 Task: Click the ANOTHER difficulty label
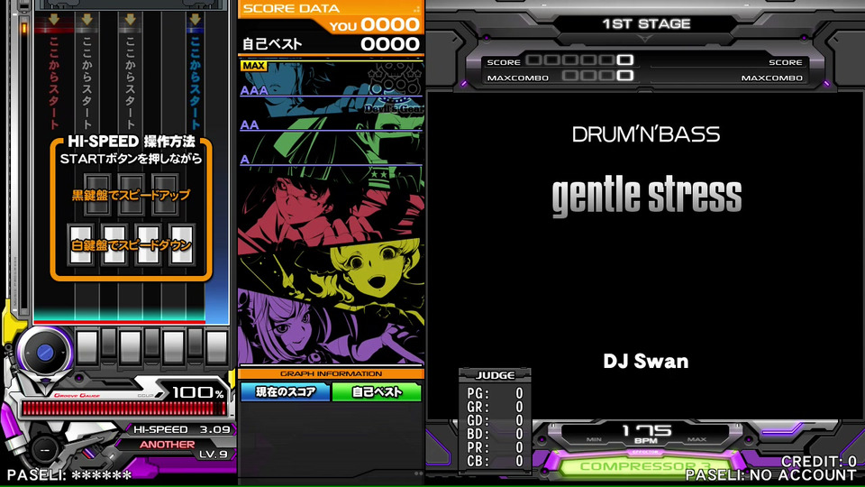168,445
